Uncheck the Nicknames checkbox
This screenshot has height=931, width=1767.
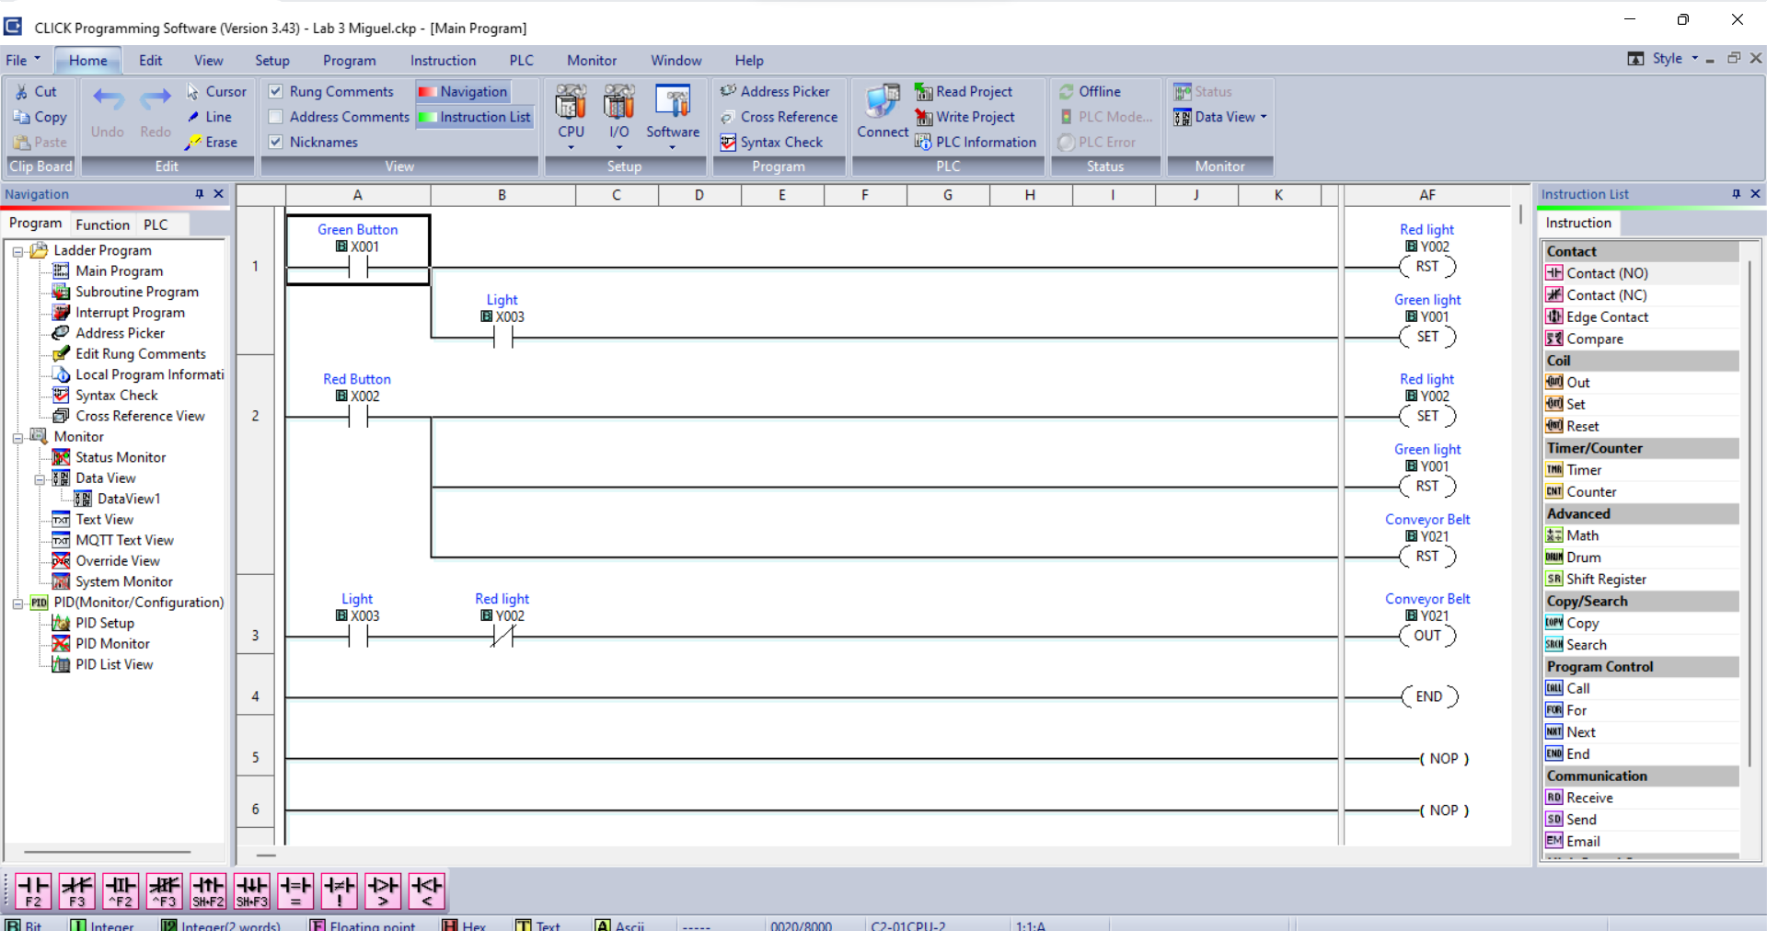coord(275,142)
